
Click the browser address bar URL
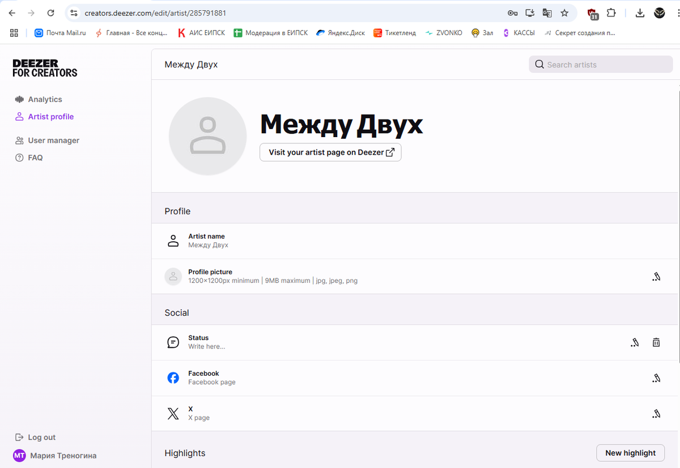156,12
